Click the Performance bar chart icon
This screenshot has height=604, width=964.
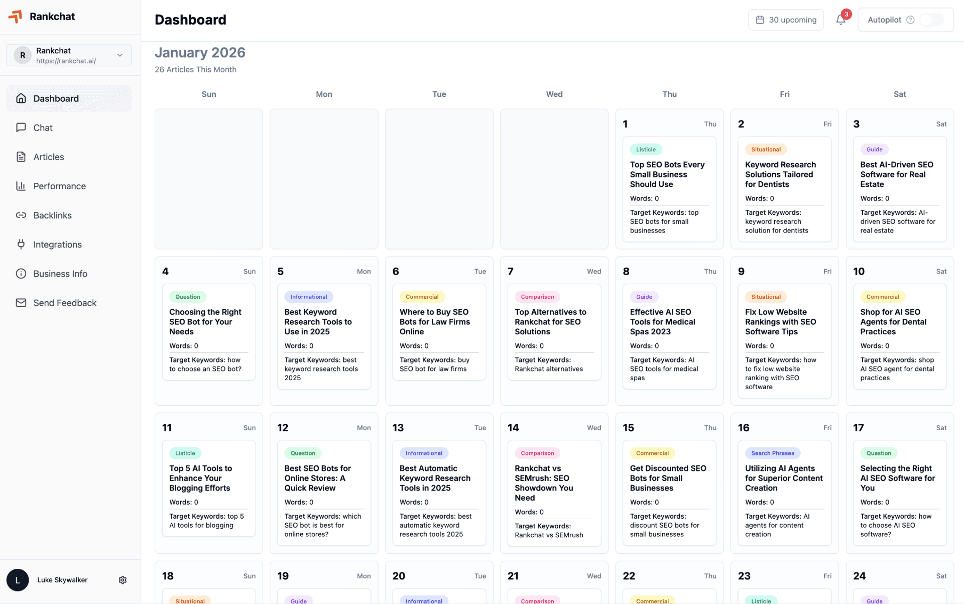[21, 186]
